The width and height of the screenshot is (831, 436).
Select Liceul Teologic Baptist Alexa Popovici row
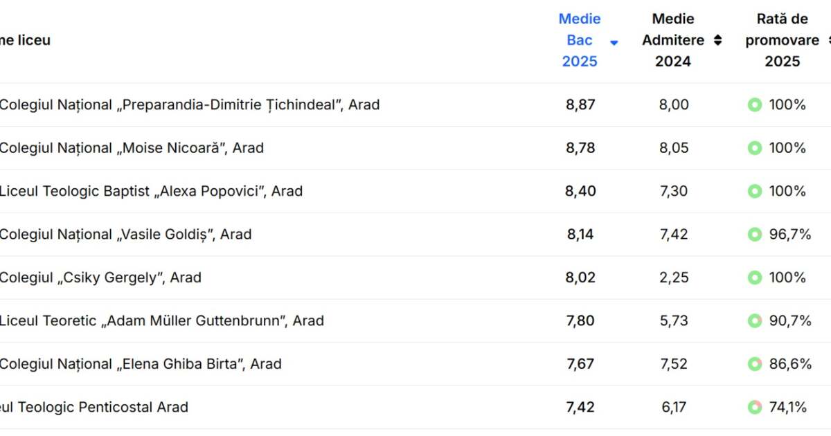[151, 191]
